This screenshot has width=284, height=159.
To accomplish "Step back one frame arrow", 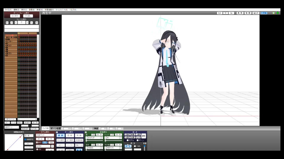I will [x=16, y=23].
